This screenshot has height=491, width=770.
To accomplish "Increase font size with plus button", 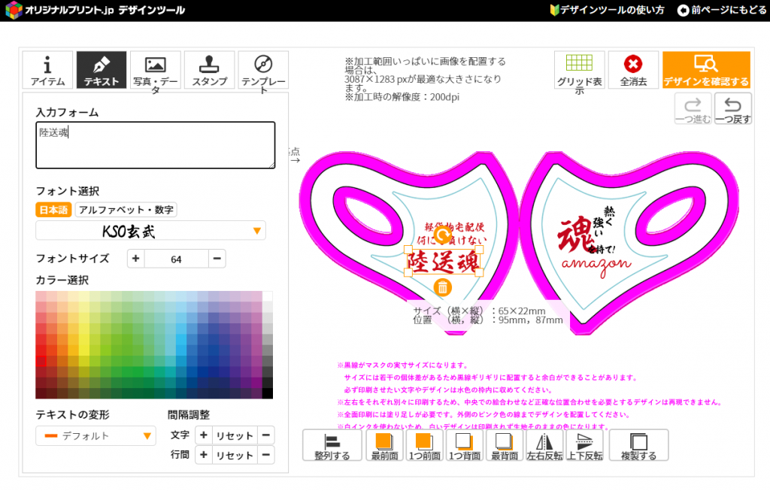I will click(136, 258).
